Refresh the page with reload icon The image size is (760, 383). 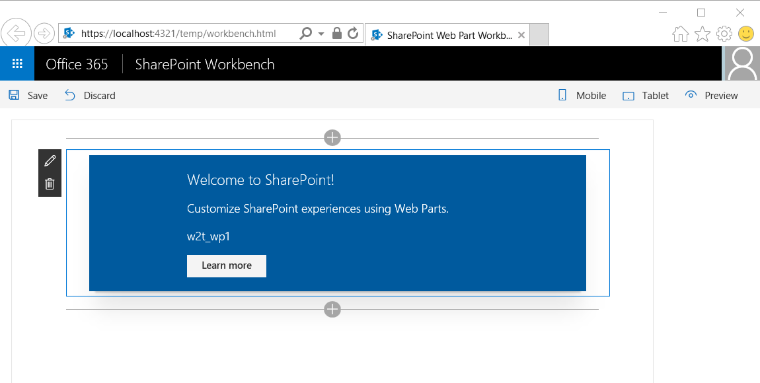(354, 34)
